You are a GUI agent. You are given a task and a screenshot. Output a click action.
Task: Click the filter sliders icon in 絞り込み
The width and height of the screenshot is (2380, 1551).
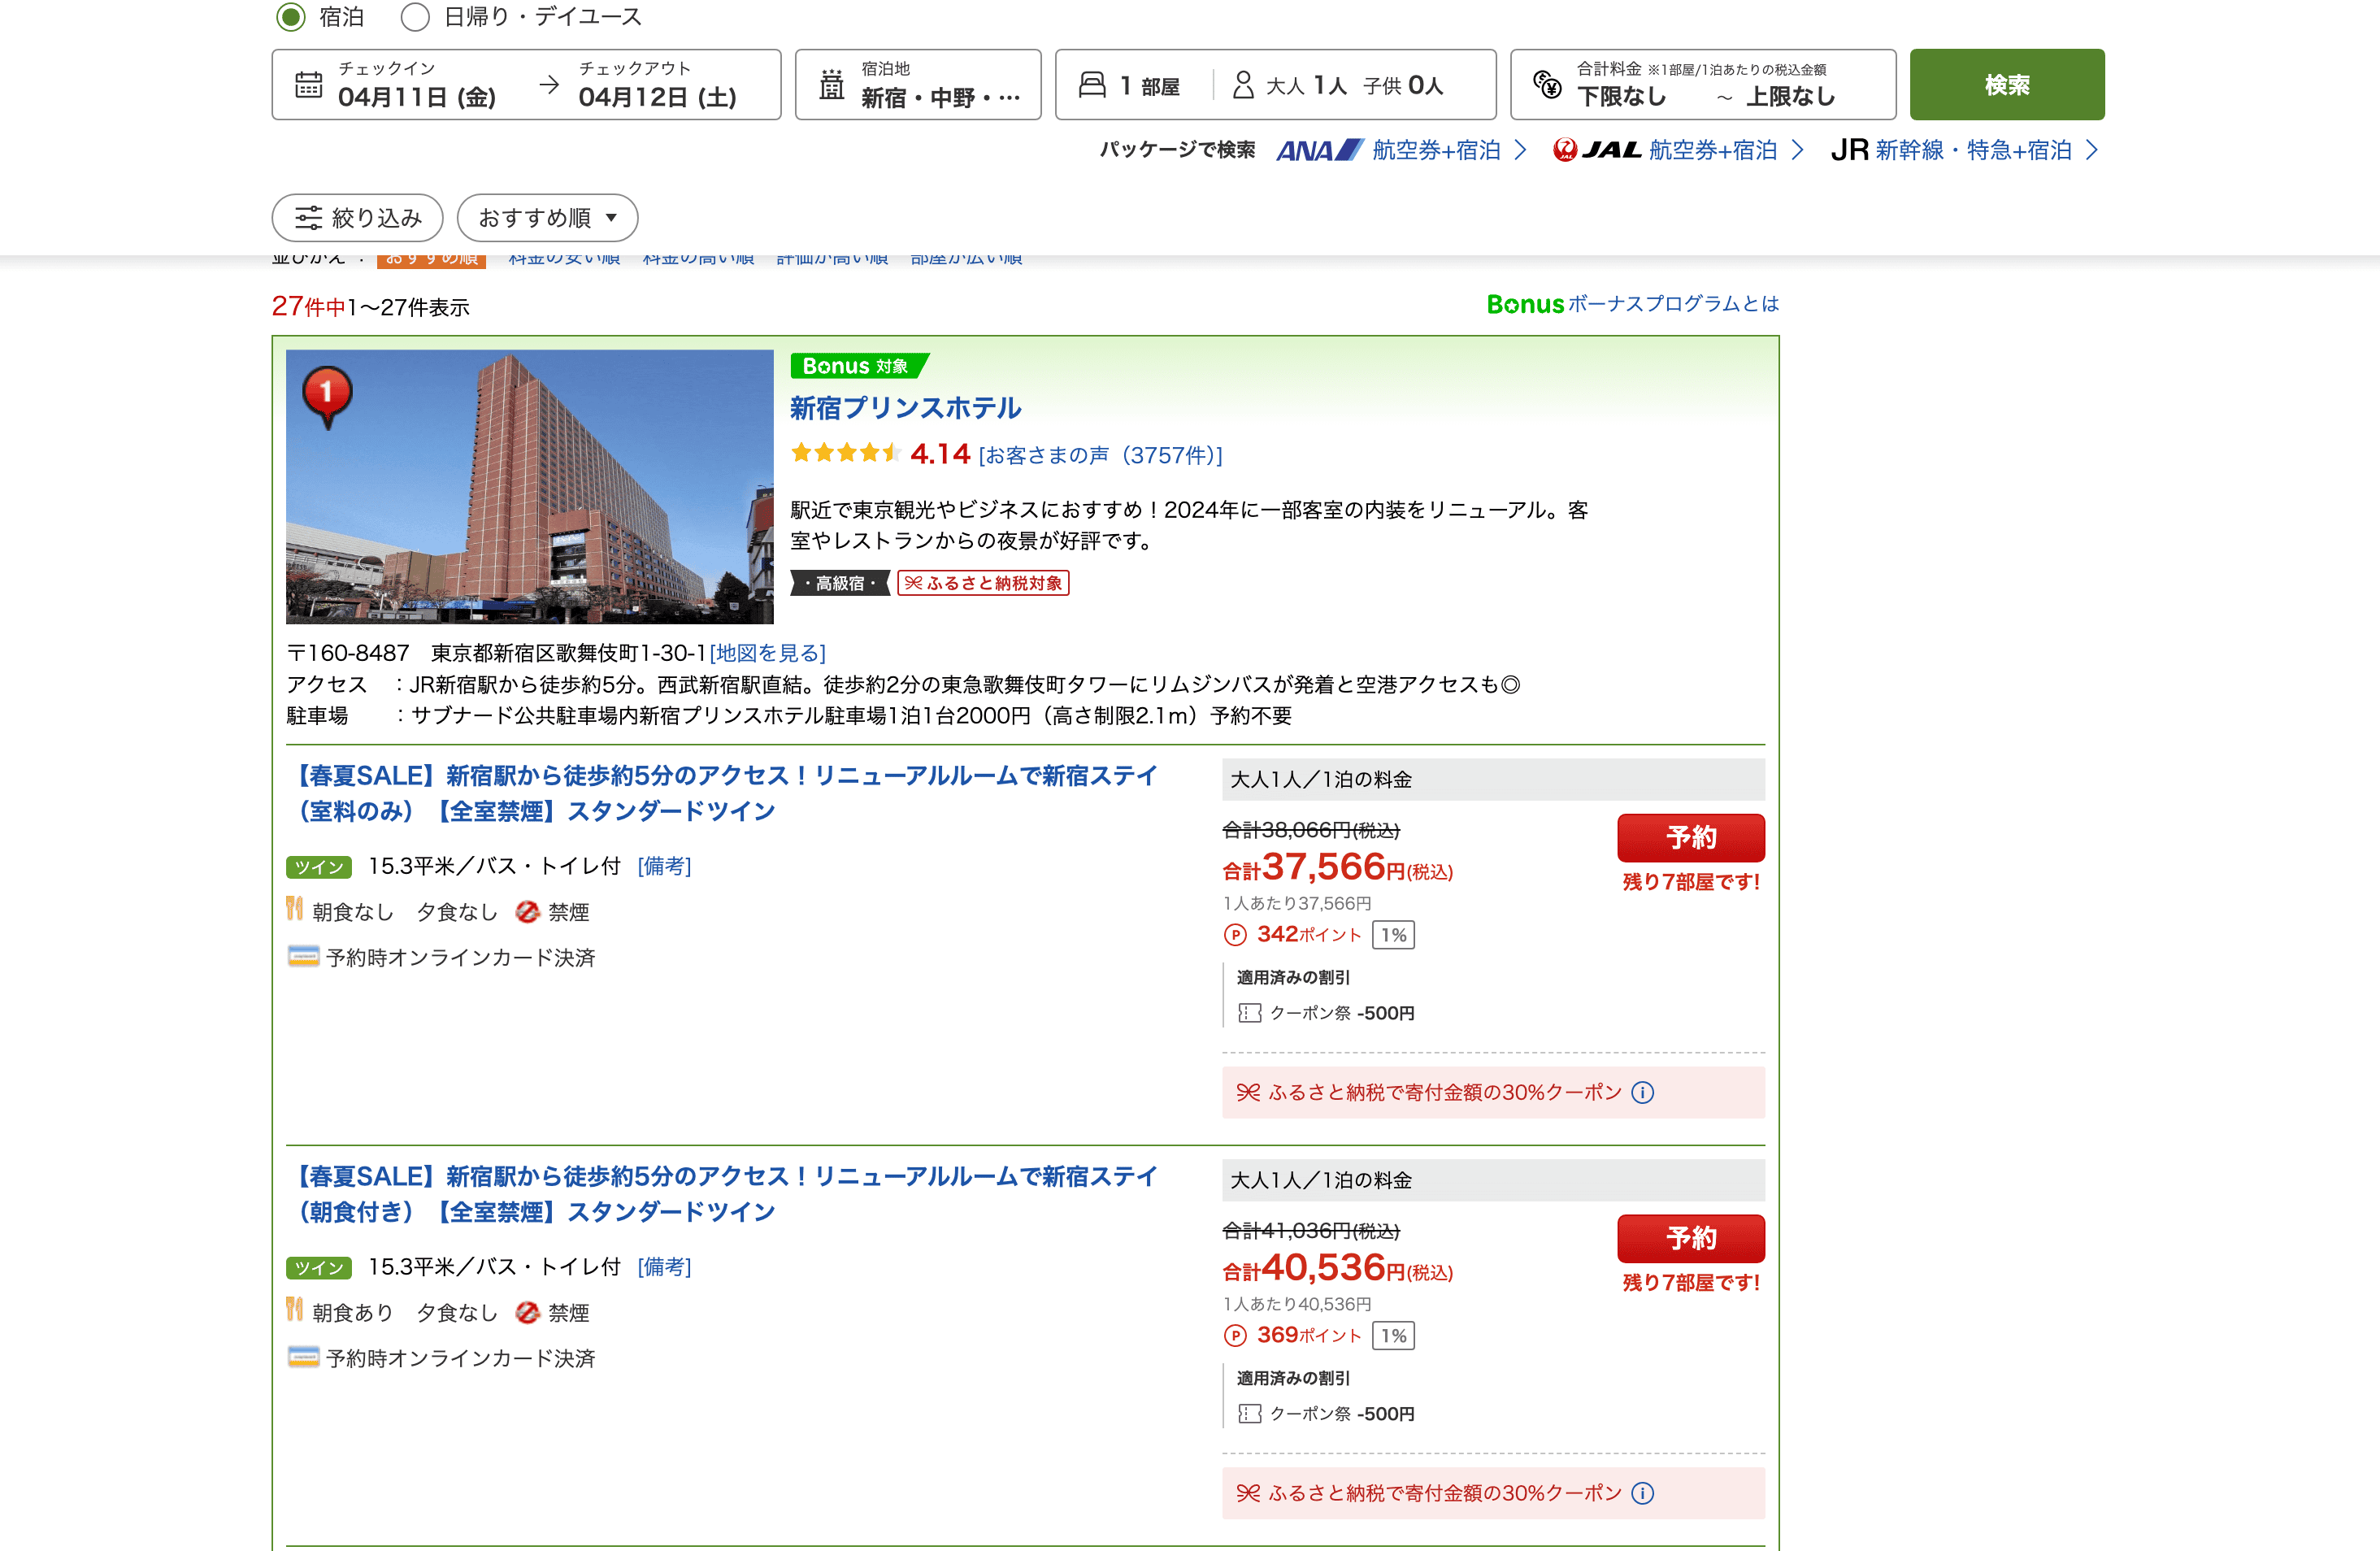[308, 218]
